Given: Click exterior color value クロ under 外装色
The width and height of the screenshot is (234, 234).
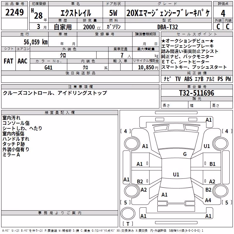Looking at the screenshot, I should 63,55.
